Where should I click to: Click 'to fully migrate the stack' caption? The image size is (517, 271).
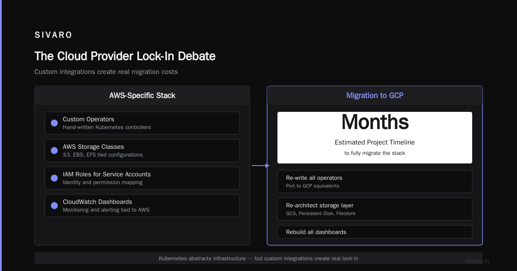pyautogui.click(x=375, y=153)
